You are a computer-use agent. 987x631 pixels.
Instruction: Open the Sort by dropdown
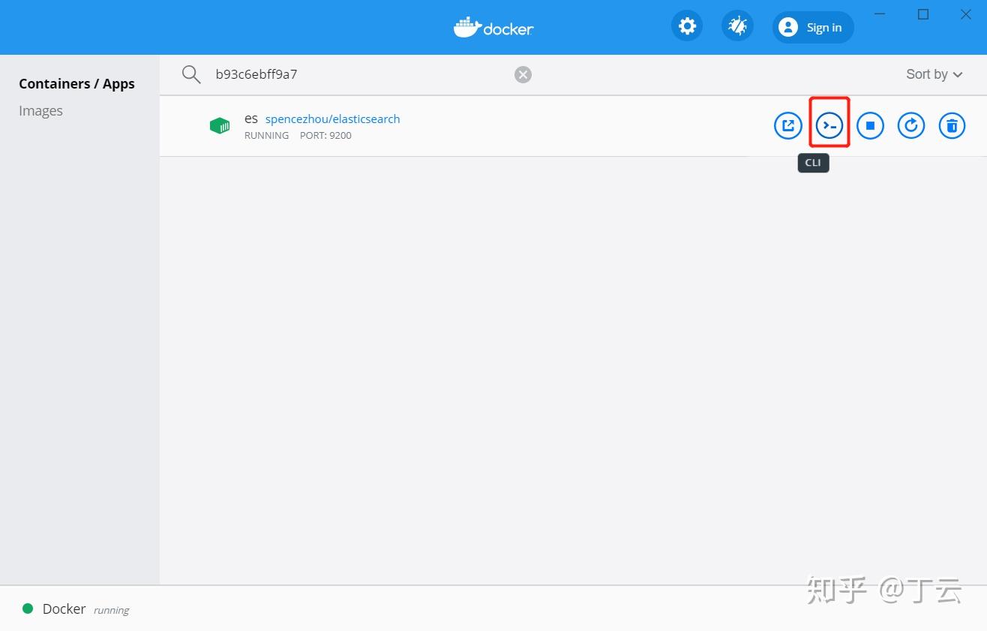(x=933, y=74)
